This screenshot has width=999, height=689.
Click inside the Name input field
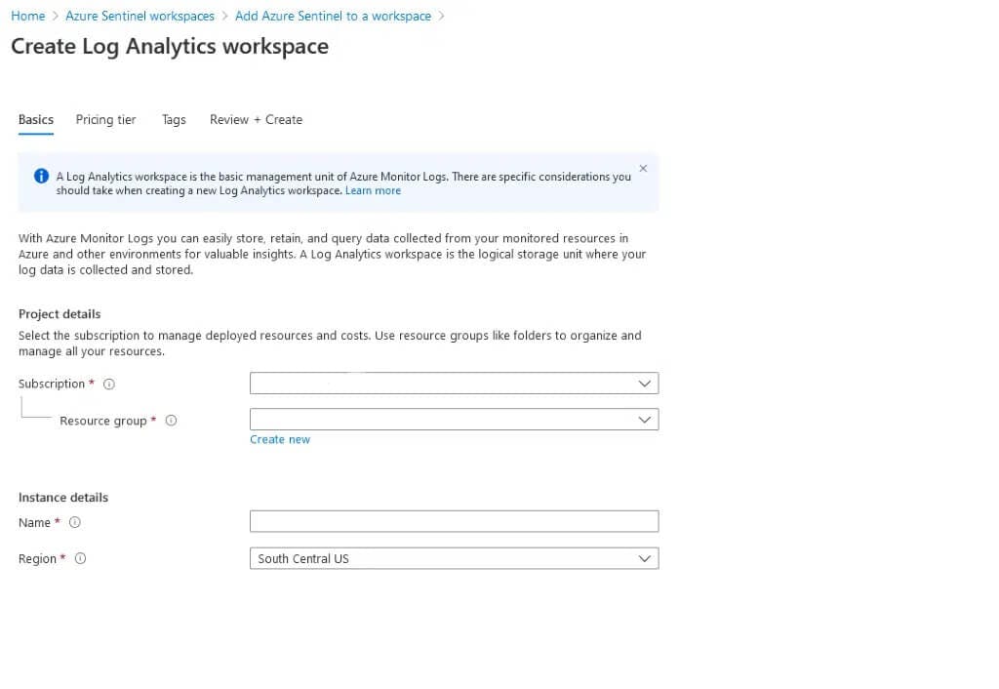tap(454, 520)
